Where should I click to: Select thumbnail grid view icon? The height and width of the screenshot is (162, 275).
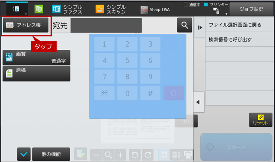(176, 155)
